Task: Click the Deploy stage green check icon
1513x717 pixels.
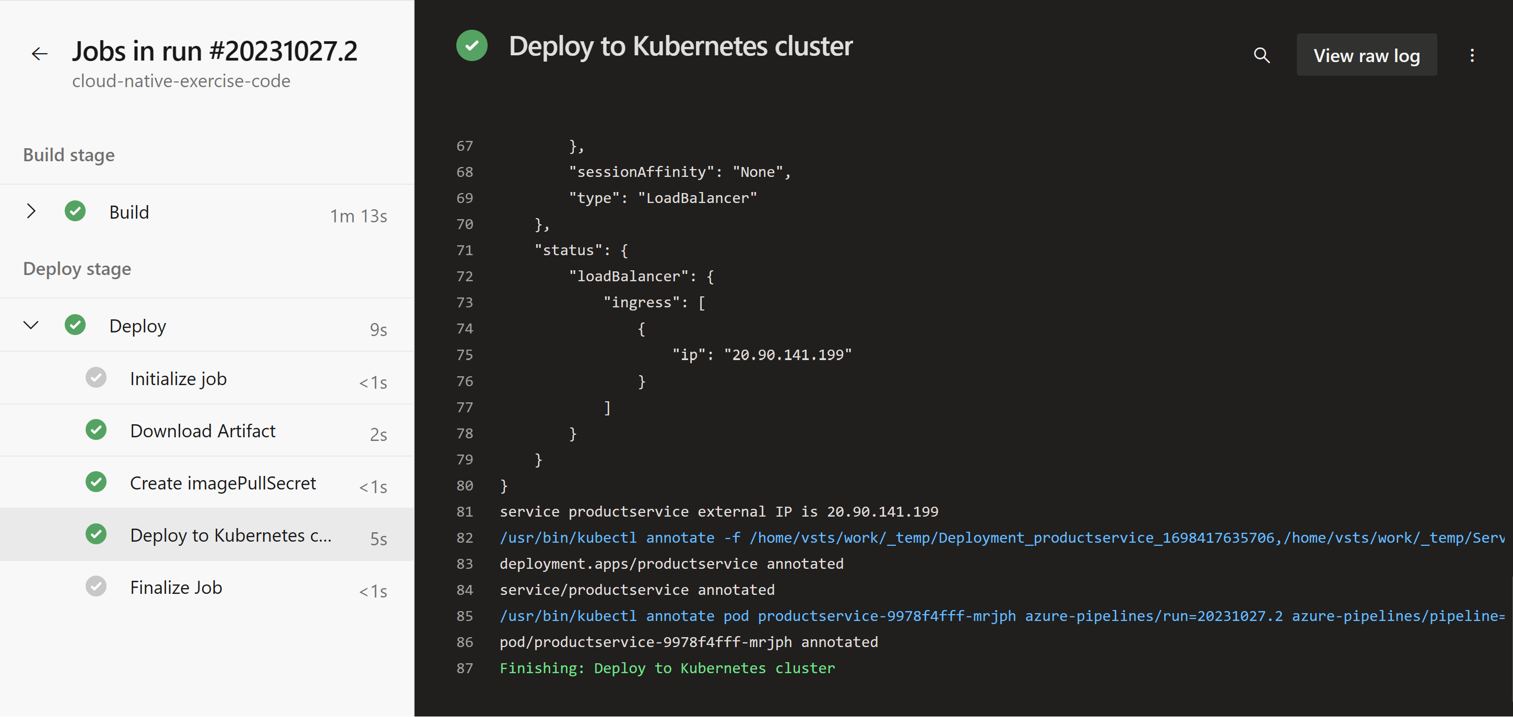Action: 75,325
